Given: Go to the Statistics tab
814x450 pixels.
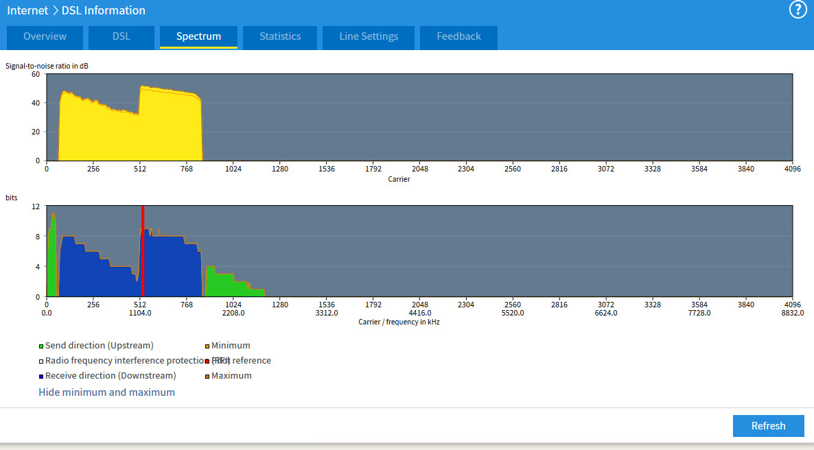Looking at the screenshot, I should click(280, 37).
